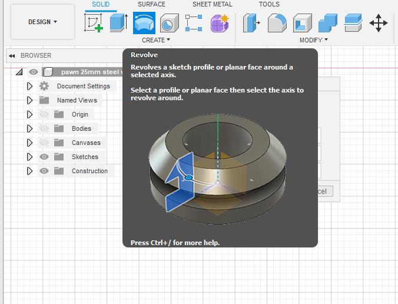Switch to the SURFACE tab

click(151, 4)
